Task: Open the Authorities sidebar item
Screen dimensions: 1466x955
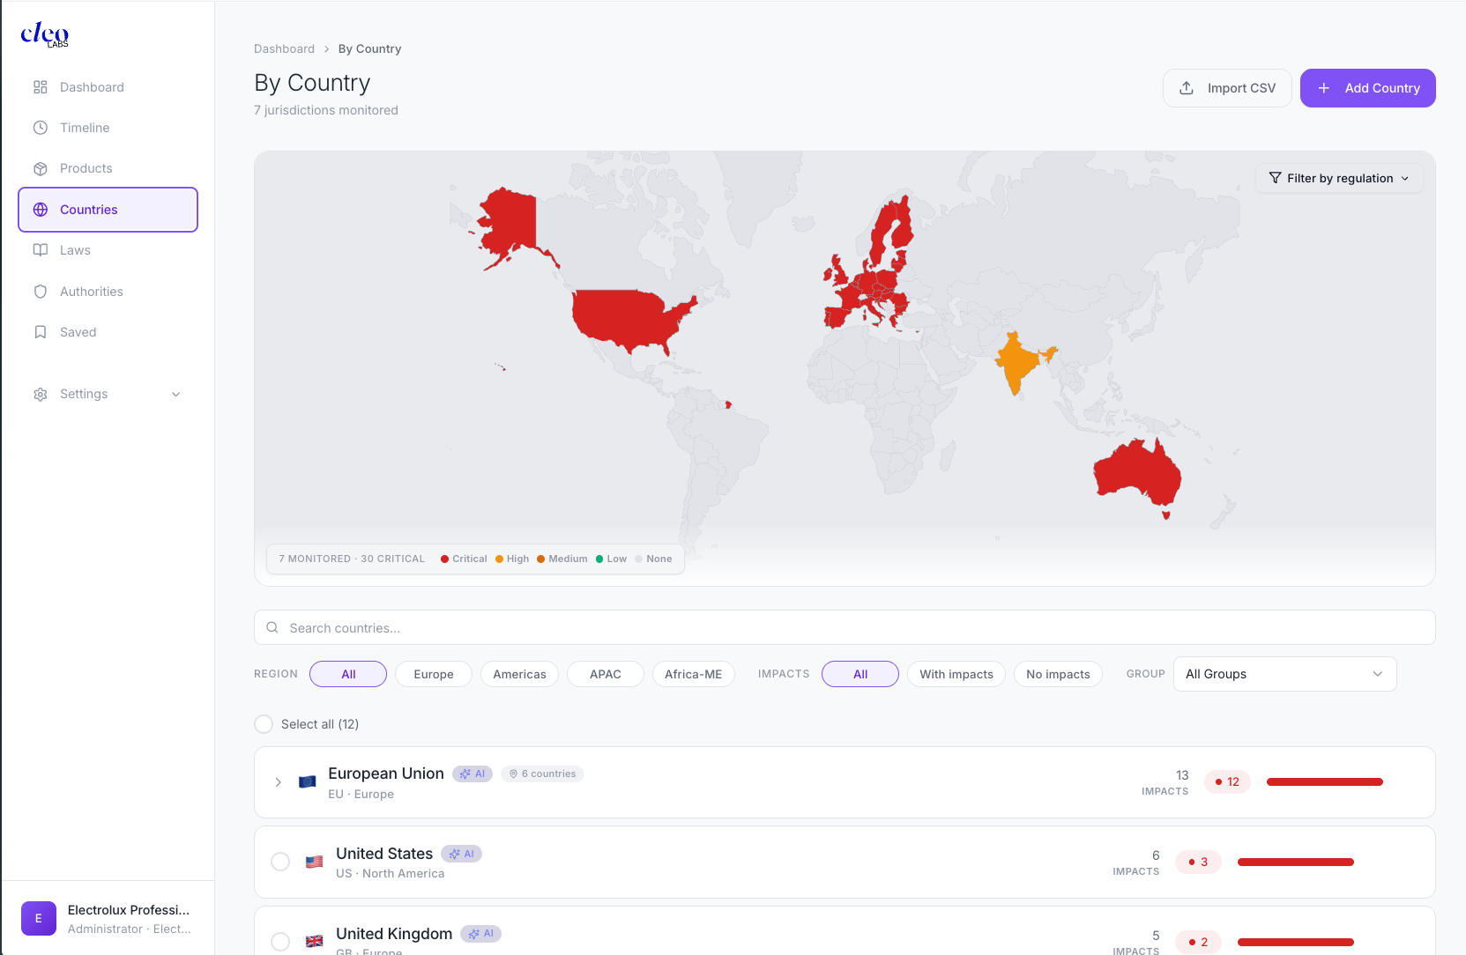Action: (108, 292)
